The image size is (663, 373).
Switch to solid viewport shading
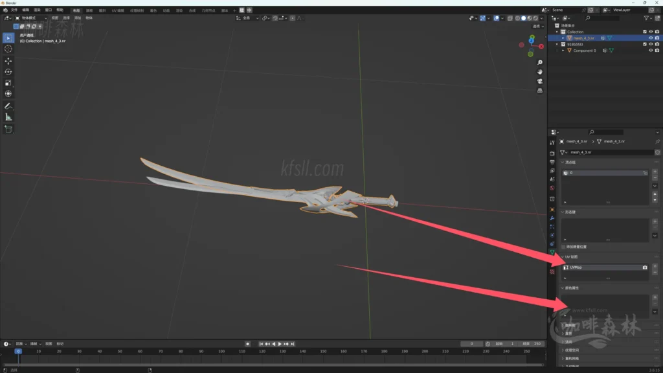524,18
